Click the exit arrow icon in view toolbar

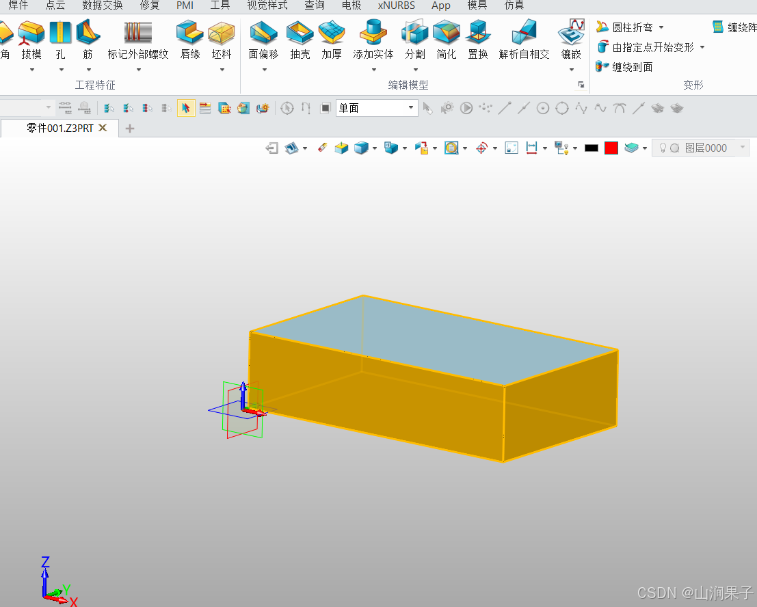pos(271,148)
